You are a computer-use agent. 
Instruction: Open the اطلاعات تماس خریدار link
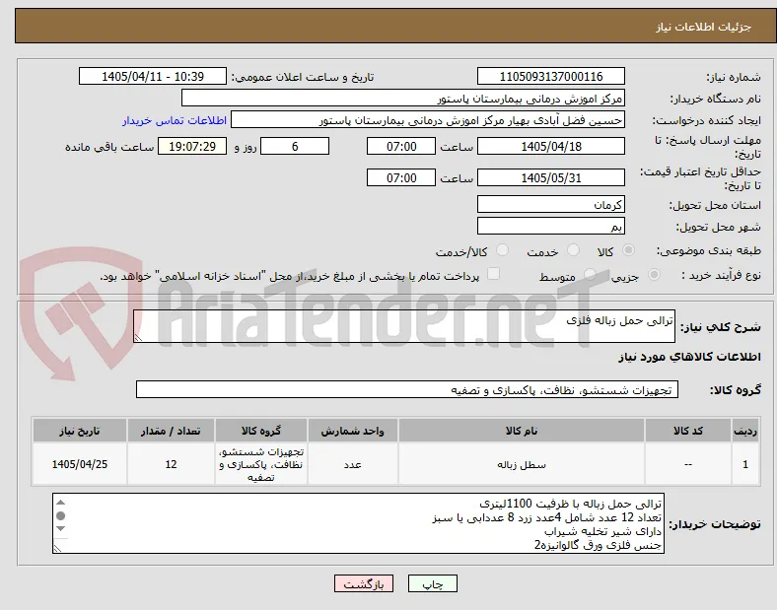pos(175,120)
